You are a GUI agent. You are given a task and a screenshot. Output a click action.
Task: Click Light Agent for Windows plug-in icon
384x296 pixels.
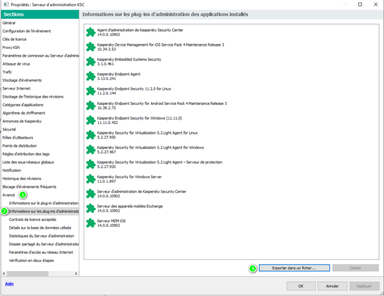click(91, 150)
